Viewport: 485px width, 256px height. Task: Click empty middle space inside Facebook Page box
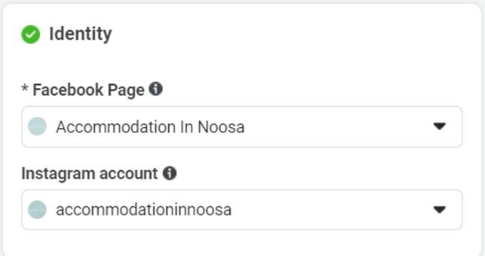[337, 127]
